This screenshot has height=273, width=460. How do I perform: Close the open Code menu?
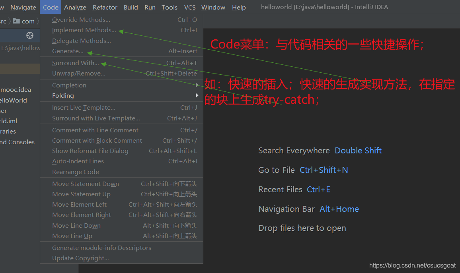click(51, 7)
